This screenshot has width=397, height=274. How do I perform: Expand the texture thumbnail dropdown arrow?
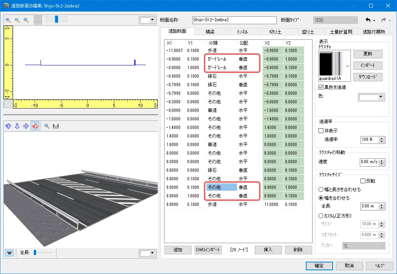(348, 65)
